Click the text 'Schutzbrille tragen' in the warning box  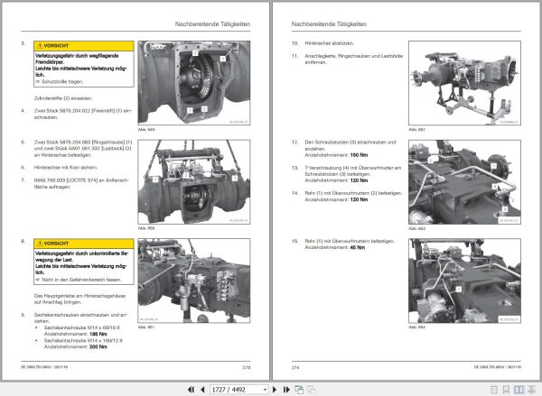[x=62, y=82]
